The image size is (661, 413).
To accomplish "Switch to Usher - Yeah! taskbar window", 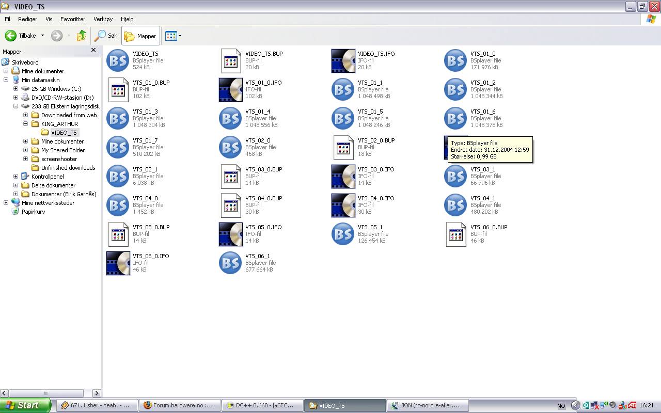I will (97, 405).
